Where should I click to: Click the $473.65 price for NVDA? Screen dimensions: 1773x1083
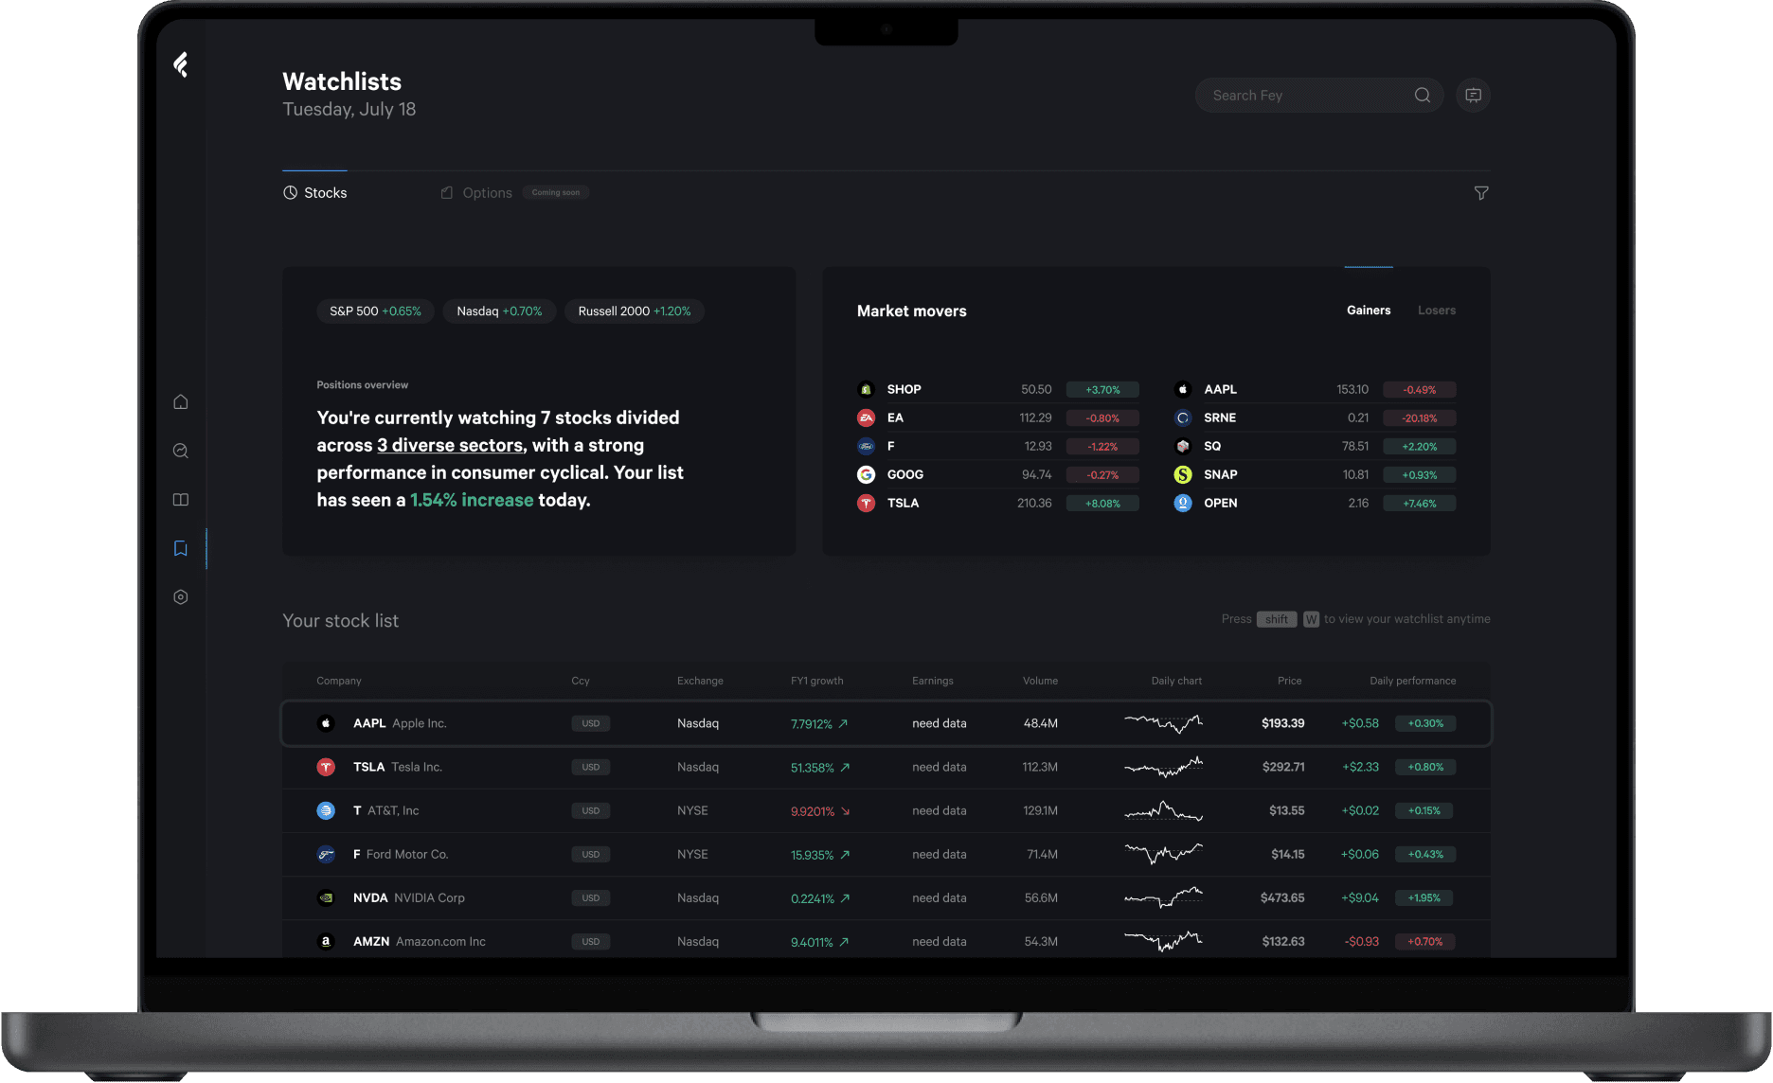pos(1282,897)
